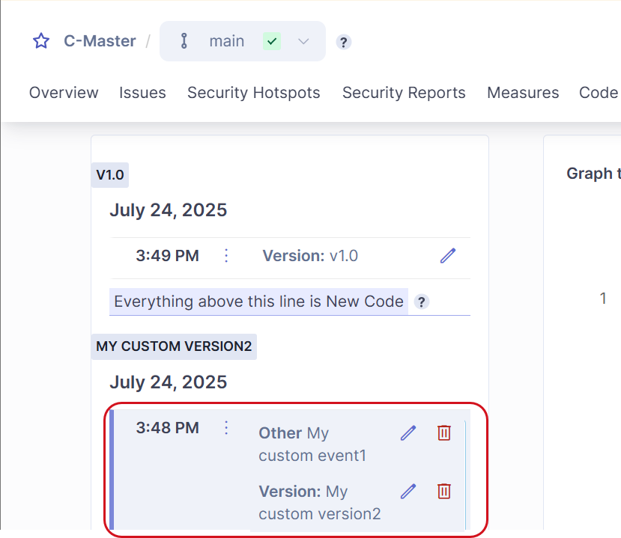Click the New Code line help icon
Screen dimensions: 621x538
[x=421, y=302]
